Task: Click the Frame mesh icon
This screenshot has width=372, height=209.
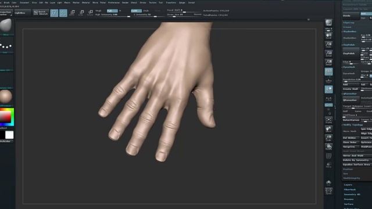Action: pyautogui.click(x=328, y=120)
